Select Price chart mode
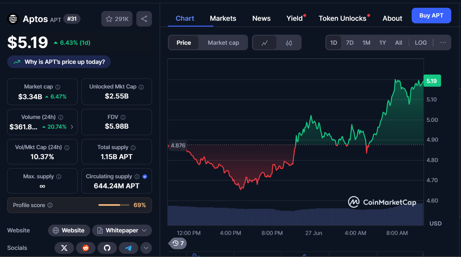Screen dimensions: 461x257 click(184, 43)
